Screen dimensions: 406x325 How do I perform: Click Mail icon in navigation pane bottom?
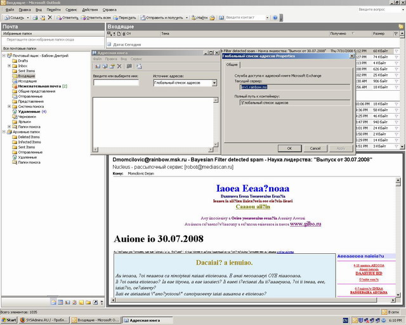click(x=53, y=302)
